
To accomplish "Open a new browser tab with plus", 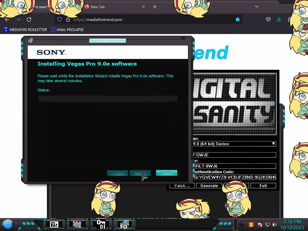I will [155, 7].
